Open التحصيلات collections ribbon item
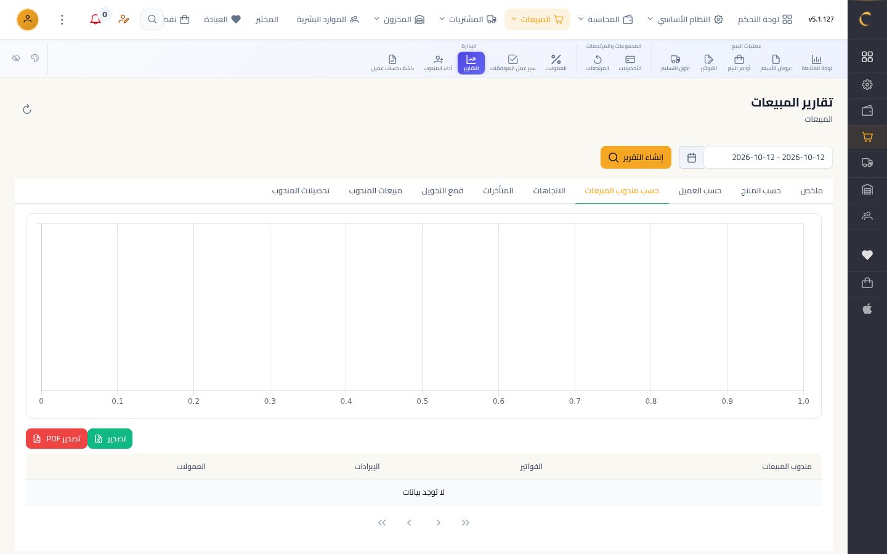The image size is (887, 554). [x=630, y=63]
